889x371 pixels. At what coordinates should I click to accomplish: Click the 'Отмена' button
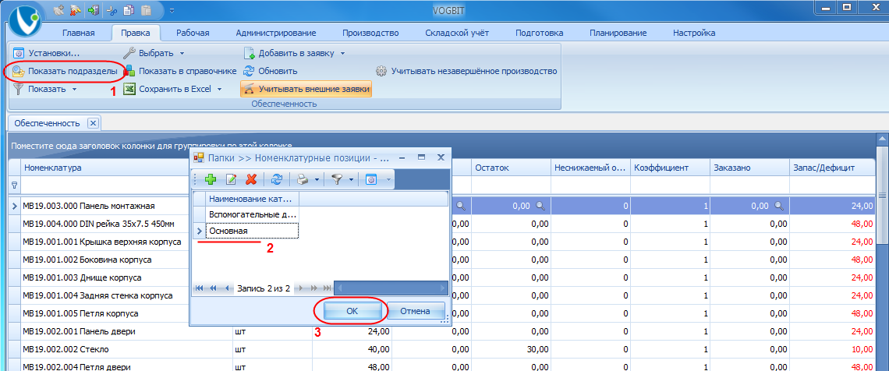[x=415, y=311]
